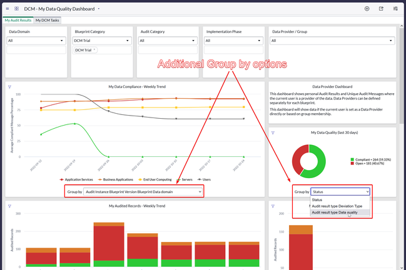Open the Data Provider / Group dropdown
This screenshot has width=406, height=270.
(x=332, y=41)
